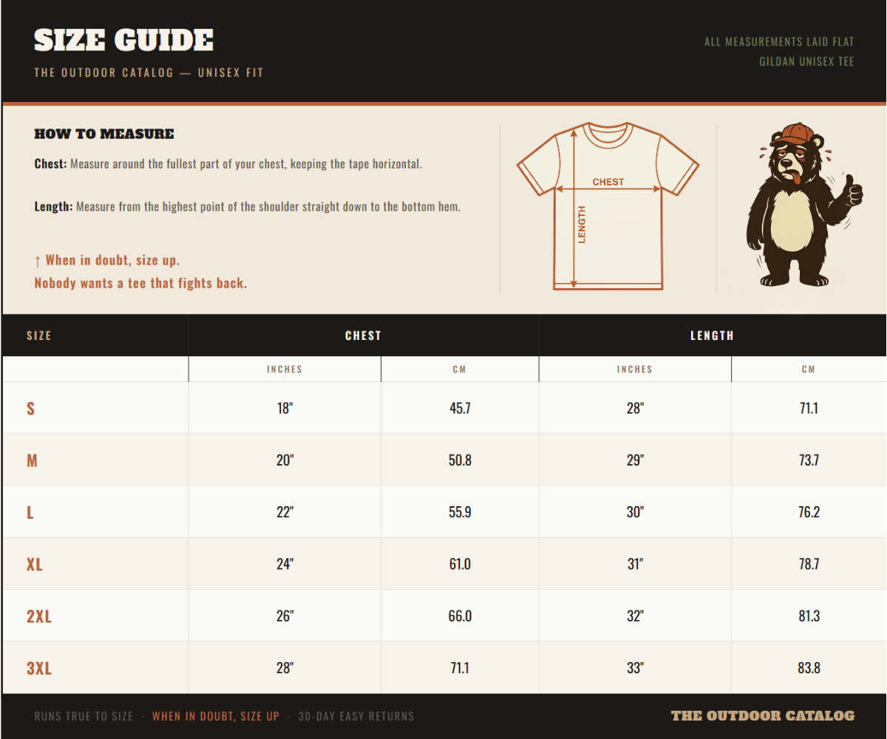
Task: Click the up arrow before "When in doubt"
Action: pos(38,261)
